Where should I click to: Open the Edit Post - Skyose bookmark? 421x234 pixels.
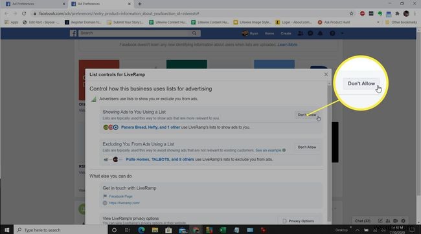pyautogui.click(x=41, y=22)
